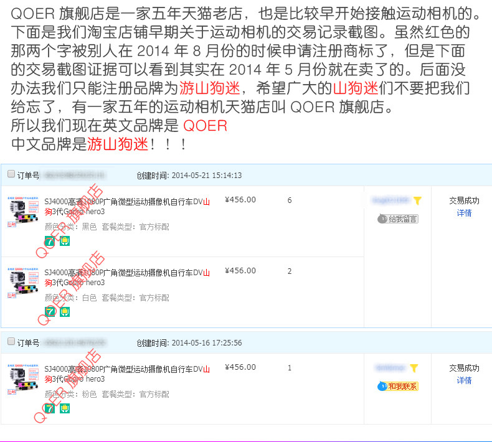
Task: Open the black SJ4000 product thumbnail
Action: [x=23, y=212]
